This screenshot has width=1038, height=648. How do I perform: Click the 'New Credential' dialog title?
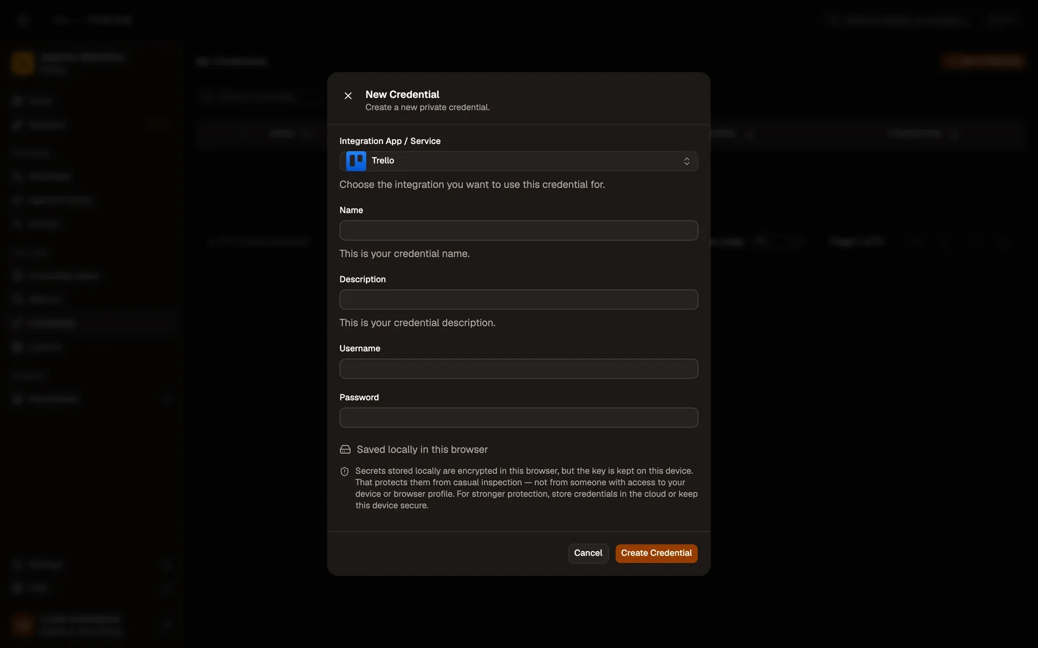[402, 94]
